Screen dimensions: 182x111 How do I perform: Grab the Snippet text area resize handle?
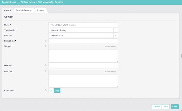click(117, 62)
